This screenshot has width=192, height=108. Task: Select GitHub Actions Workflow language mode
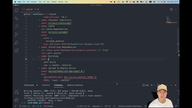pos(130,106)
